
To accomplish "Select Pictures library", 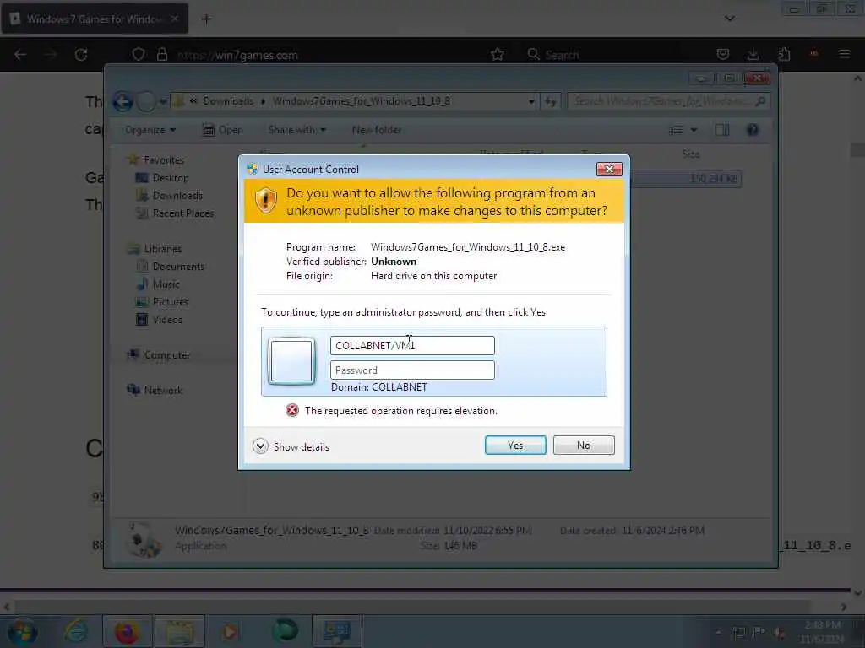I will pos(171,302).
